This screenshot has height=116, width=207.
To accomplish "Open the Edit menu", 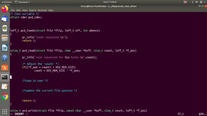I will tap(18, 10).
